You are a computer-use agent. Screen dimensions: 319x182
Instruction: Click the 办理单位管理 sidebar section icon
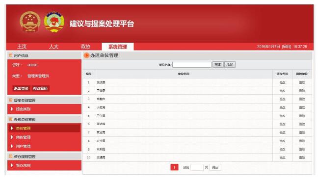click(11, 119)
